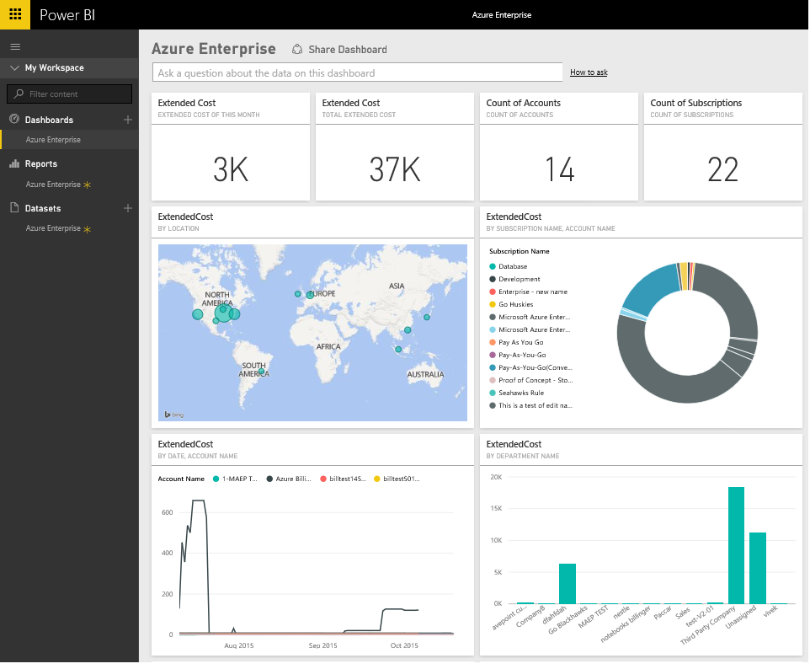
Task: Open the app launcher waffle icon
Action: [x=15, y=14]
